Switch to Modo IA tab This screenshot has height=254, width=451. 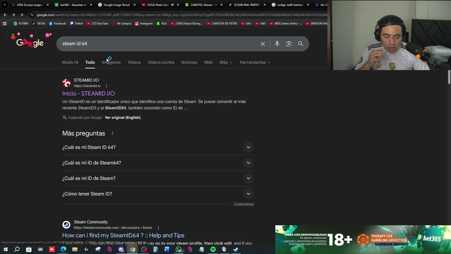click(x=70, y=62)
